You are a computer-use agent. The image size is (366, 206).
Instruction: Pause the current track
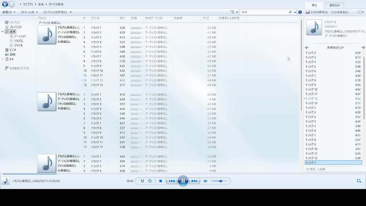(x=183, y=181)
